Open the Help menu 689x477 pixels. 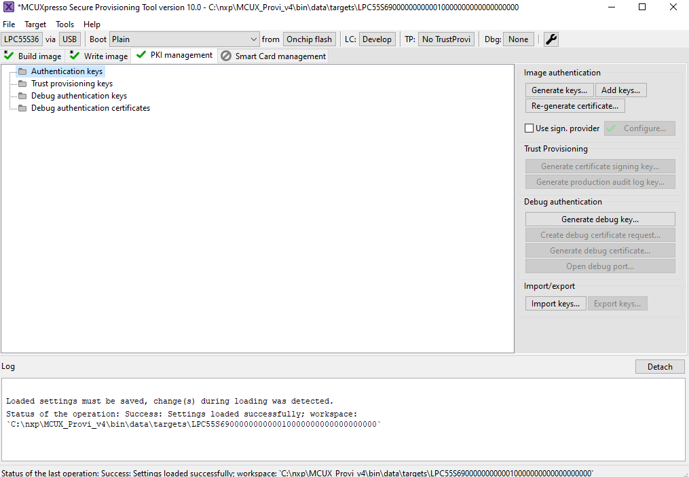click(92, 24)
